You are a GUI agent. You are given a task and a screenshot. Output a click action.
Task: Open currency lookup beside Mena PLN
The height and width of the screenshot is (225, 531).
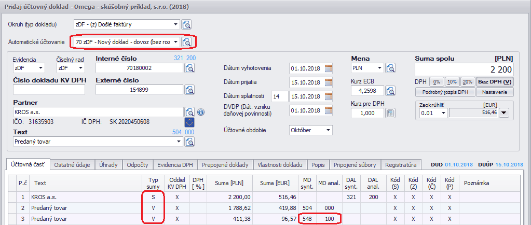point(390,68)
